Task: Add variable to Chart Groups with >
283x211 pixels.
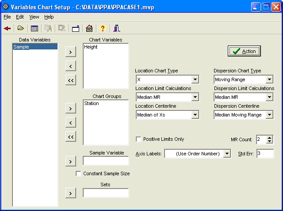Action: (71, 109)
